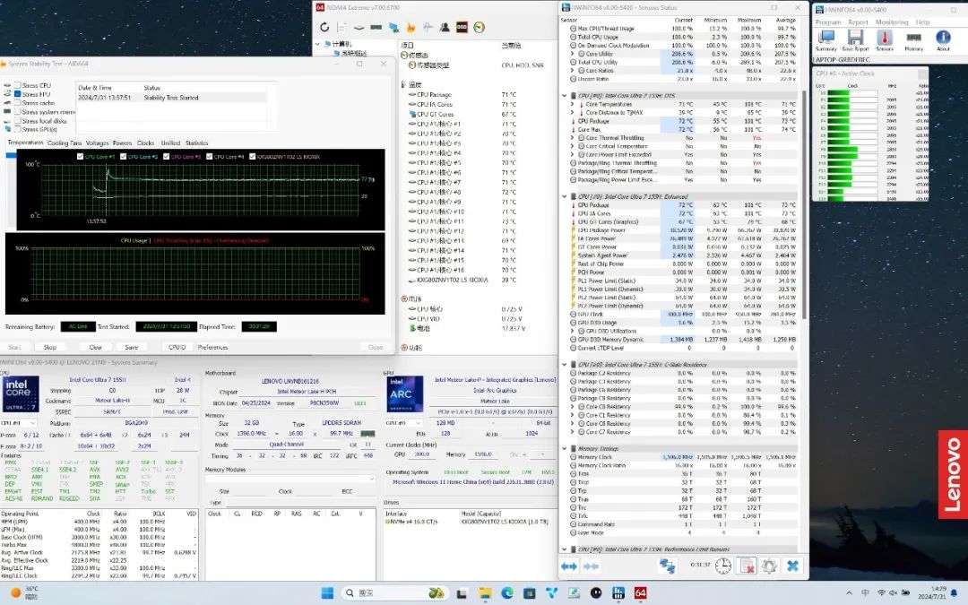Click the AIDA64 taskbar icon
Image resolution: width=968 pixels, height=605 pixels.
tap(640, 592)
